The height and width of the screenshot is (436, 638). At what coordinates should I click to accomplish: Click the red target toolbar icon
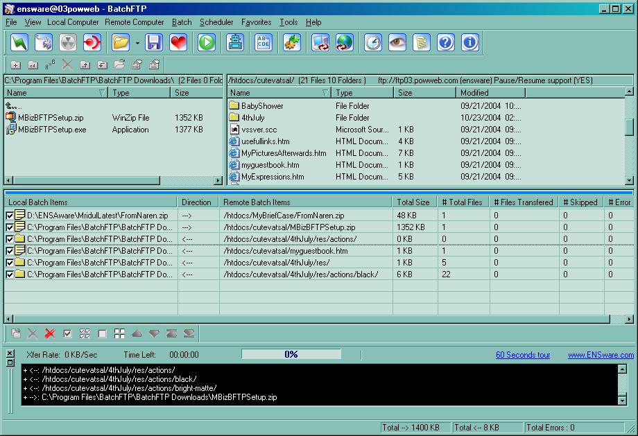tap(92, 42)
